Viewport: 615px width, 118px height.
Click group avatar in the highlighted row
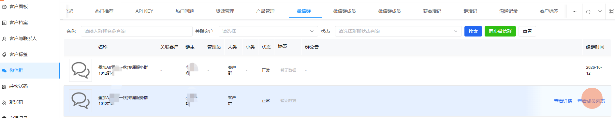coord(81,100)
